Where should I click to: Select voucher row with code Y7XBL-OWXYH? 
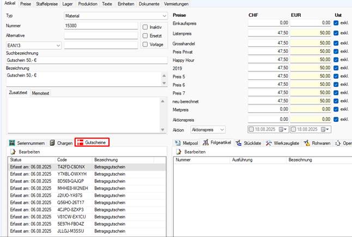coord(87,174)
